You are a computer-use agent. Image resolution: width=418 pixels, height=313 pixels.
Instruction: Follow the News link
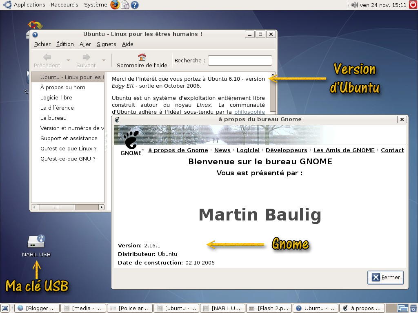coord(222,150)
